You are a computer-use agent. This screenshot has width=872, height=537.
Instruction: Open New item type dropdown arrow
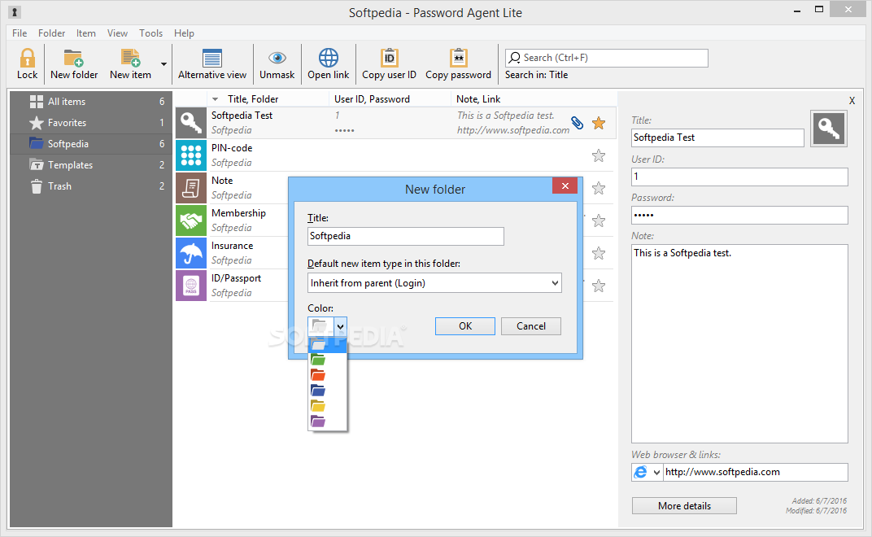tap(163, 64)
